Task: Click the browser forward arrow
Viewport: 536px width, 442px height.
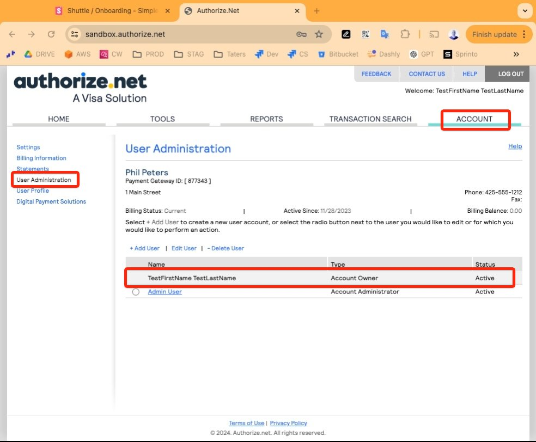Action: tap(32, 34)
